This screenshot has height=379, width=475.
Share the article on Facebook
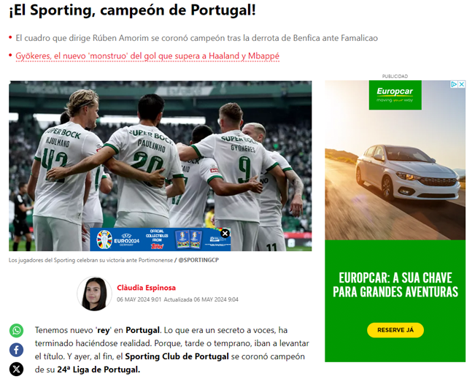click(x=16, y=350)
